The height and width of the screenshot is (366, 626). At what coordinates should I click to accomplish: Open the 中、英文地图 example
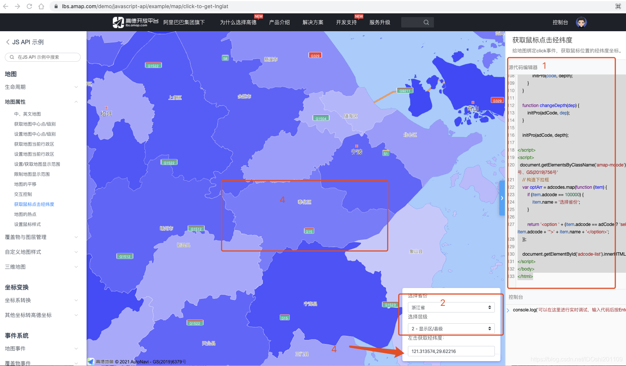pyautogui.click(x=27, y=114)
